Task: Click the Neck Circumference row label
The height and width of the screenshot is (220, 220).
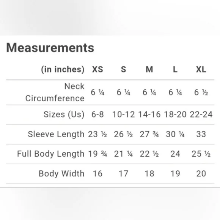Action: pyautogui.click(x=55, y=92)
